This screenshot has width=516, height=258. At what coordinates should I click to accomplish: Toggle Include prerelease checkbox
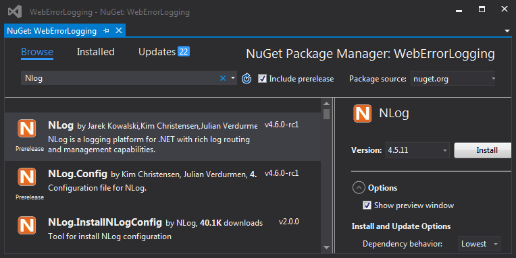[262, 79]
